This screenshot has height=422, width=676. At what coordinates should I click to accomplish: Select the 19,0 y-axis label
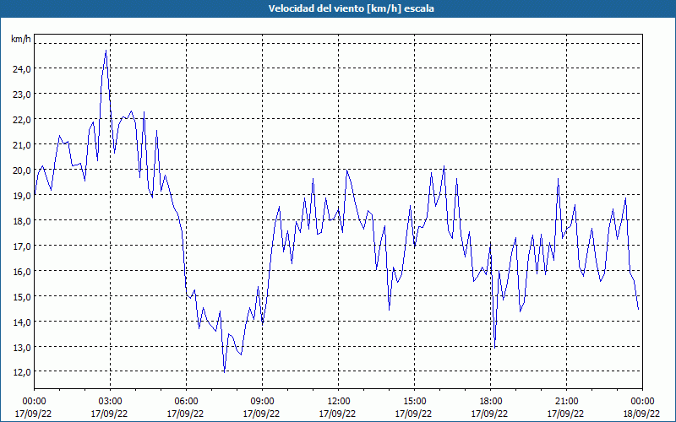(22, 196)
